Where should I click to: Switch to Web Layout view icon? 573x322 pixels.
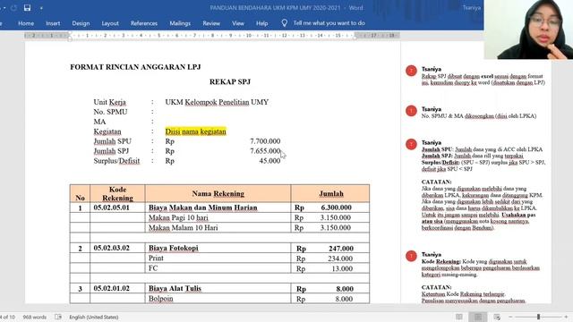[x=497, y=317]
